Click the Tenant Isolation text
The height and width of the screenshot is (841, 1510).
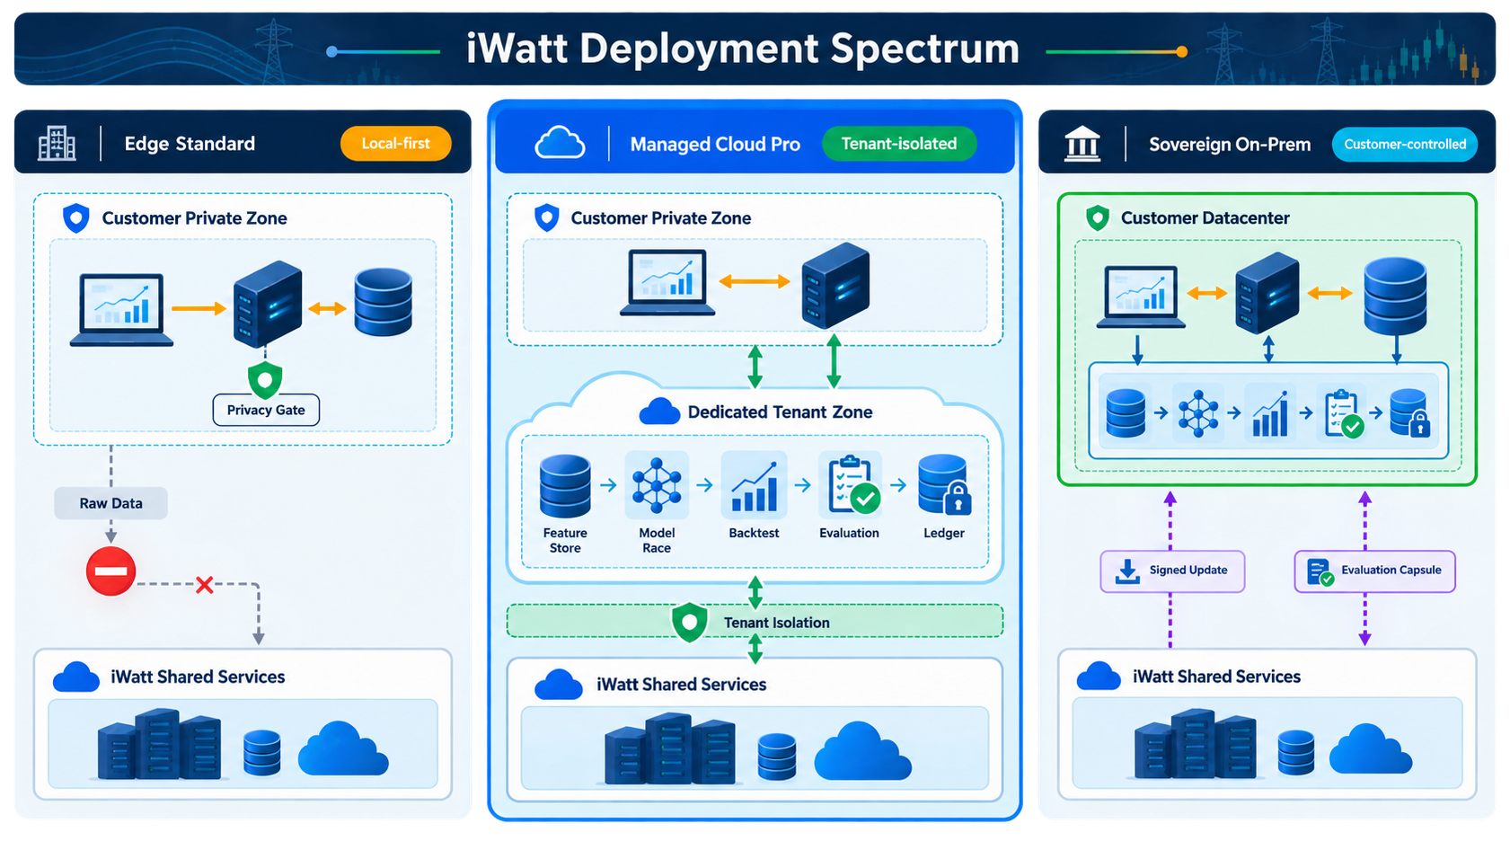[x=777, y=623]
